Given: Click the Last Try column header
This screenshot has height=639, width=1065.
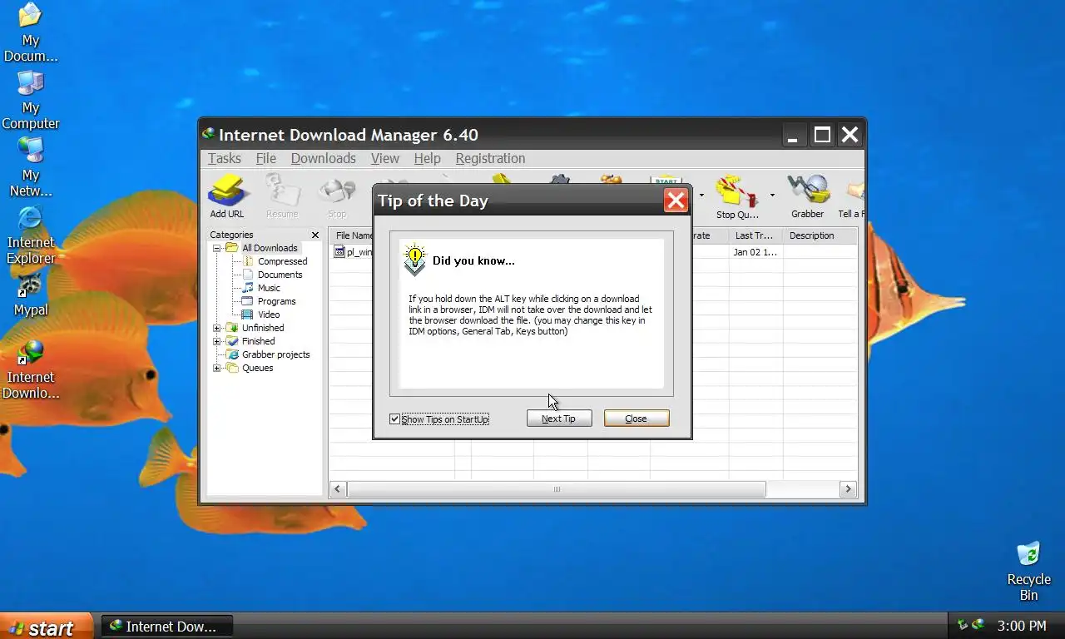Looking at the screenshot, I should (755, 235).
